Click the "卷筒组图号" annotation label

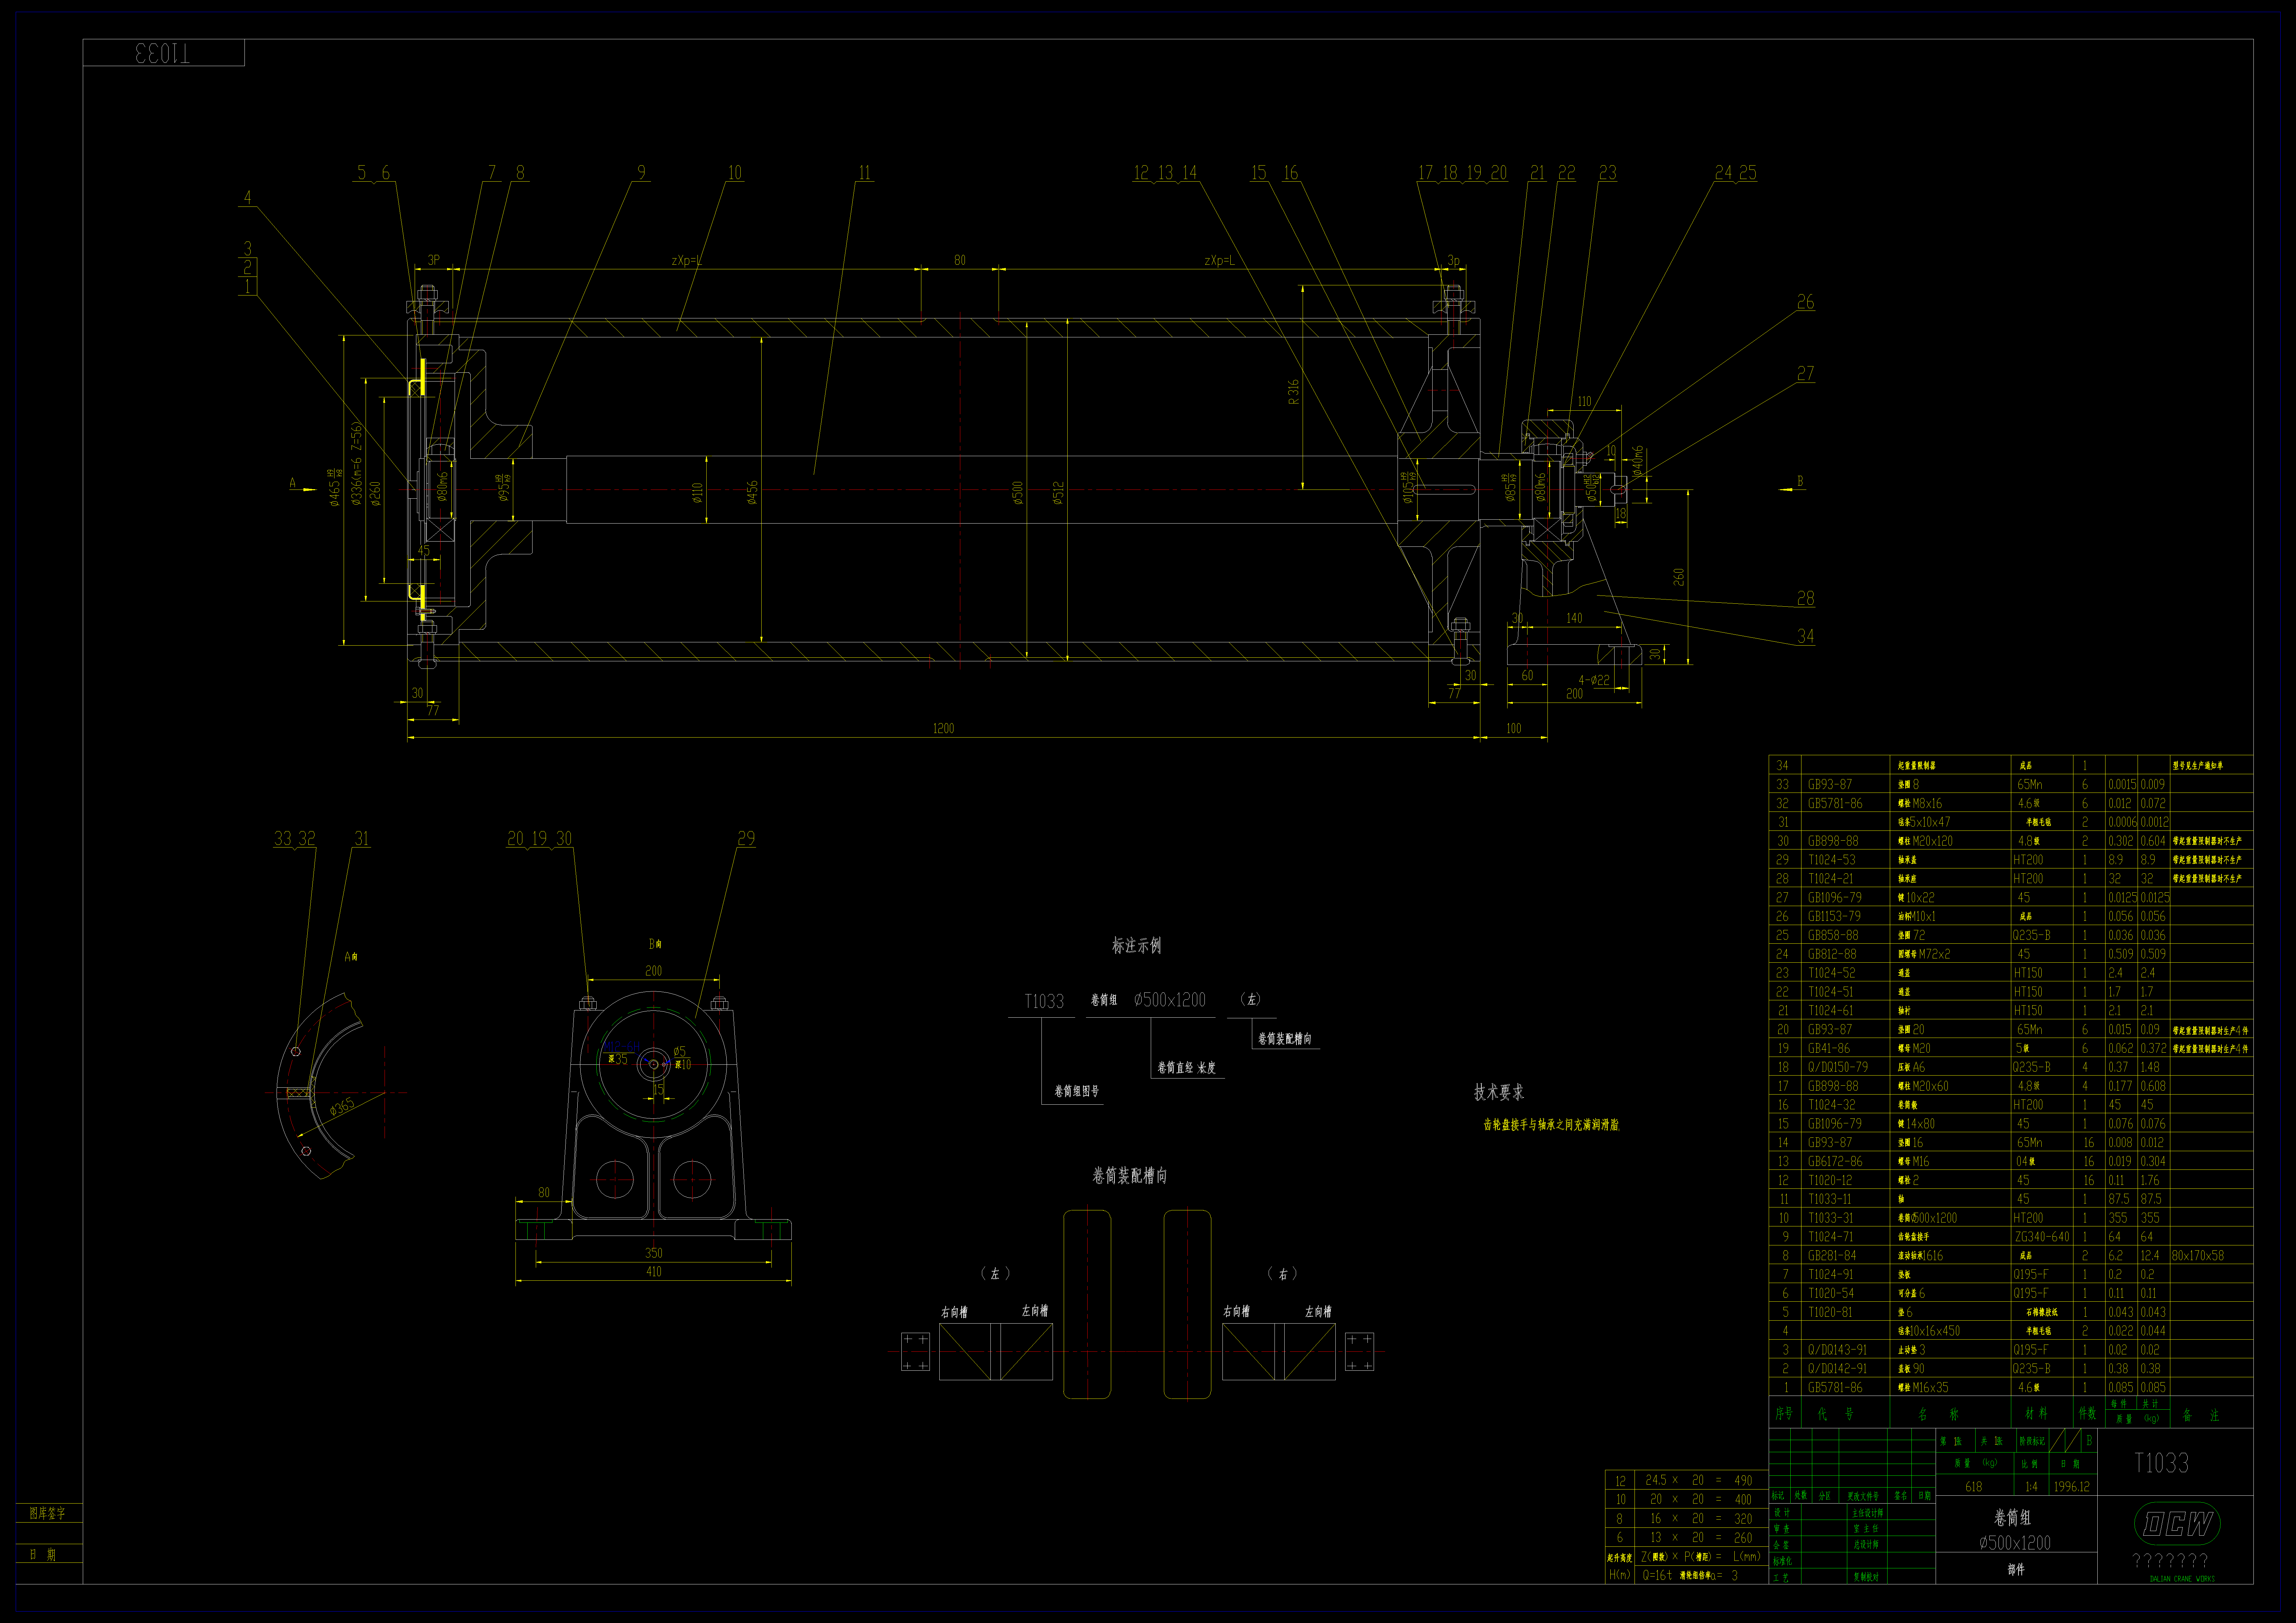(1077, 1091)
